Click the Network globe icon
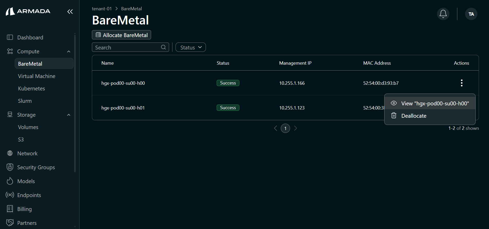Screen dimensions: 489x229 coord(10,153)
